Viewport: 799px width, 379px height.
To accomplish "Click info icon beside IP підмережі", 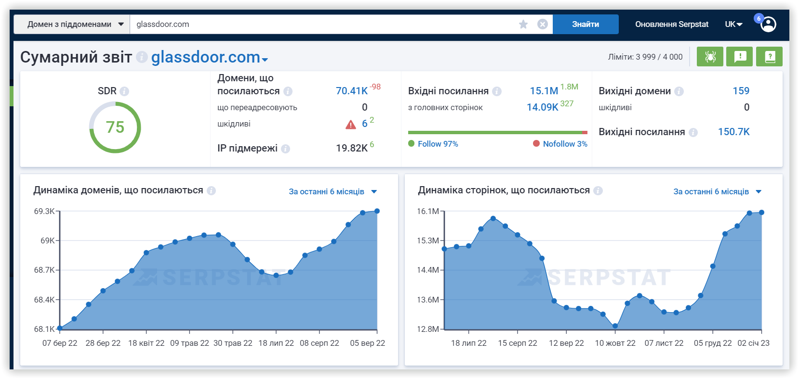I will (286, 149).
